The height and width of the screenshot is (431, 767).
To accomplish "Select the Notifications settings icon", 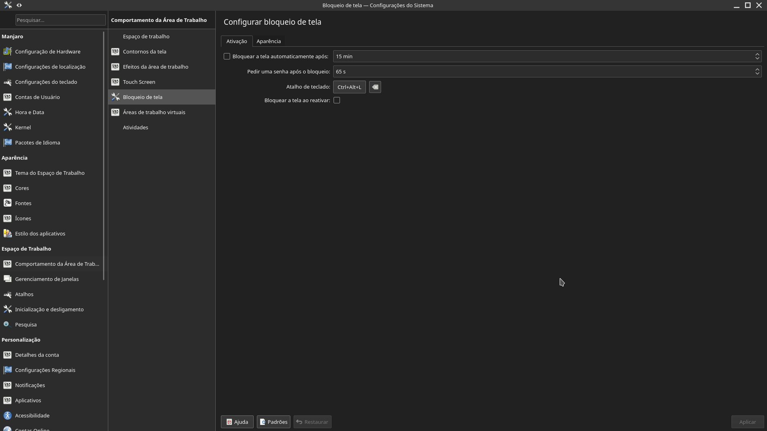I will (8, 385).
